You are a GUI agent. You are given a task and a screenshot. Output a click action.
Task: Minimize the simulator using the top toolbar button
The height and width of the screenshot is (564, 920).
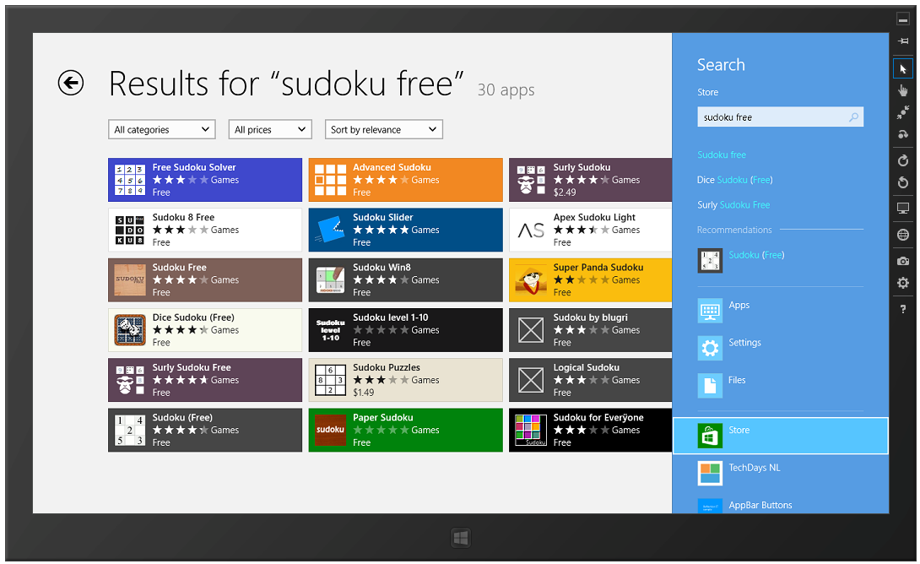(x=902, y=19)
